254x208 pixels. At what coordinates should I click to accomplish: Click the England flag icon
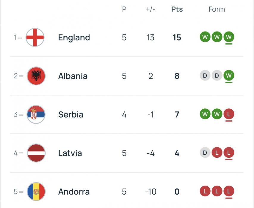pyautogui.click(x=35, y=37)
